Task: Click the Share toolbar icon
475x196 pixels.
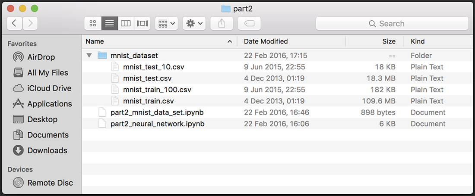Action: 222,24
